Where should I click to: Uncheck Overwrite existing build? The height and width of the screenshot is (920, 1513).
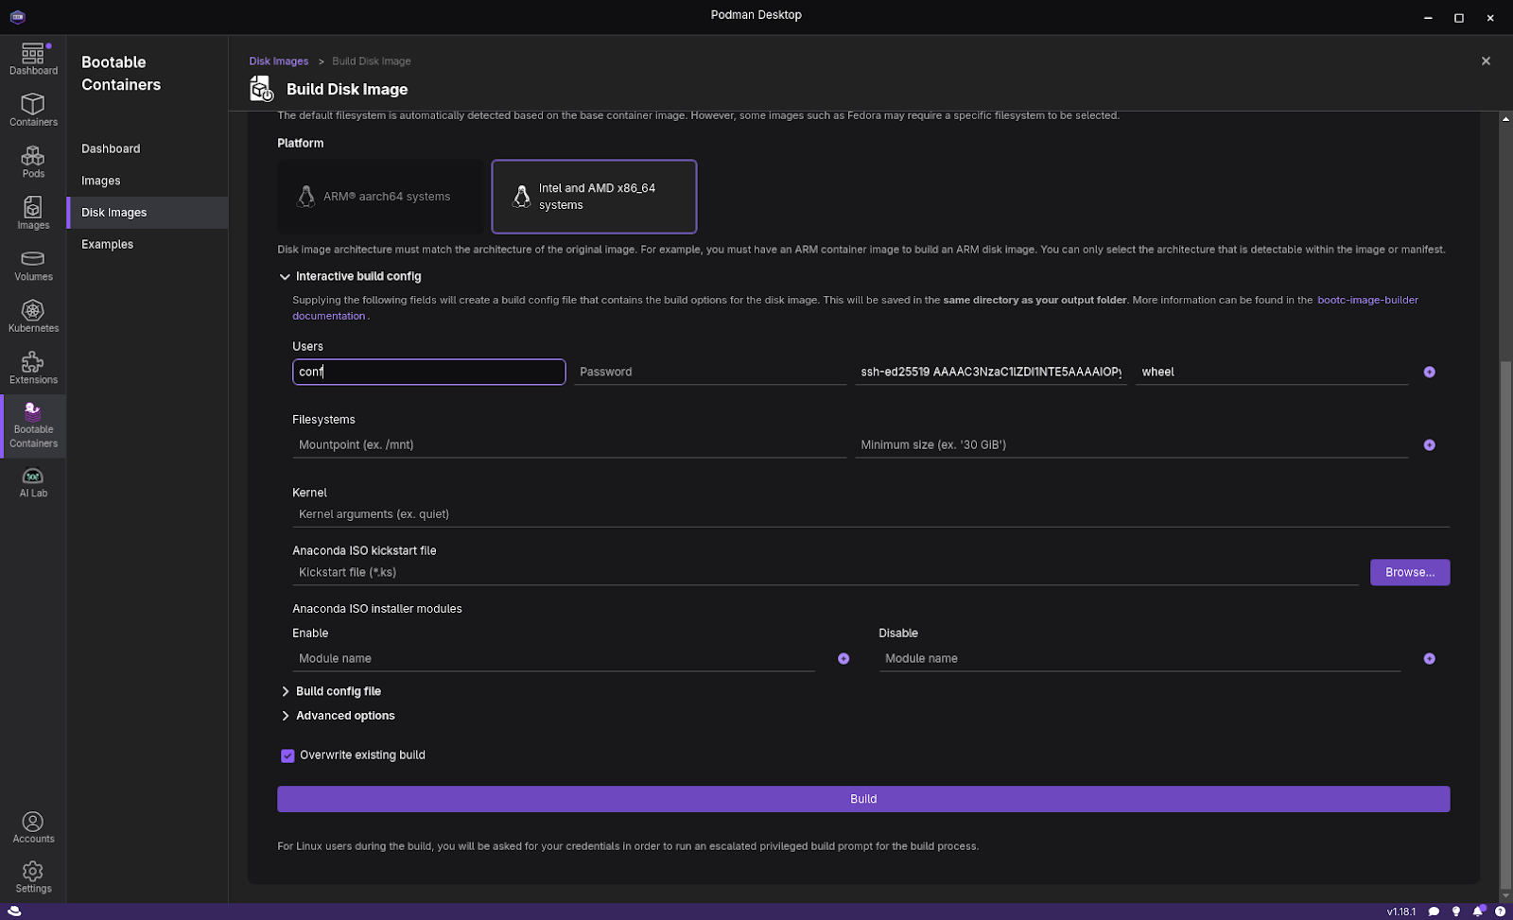287,755
